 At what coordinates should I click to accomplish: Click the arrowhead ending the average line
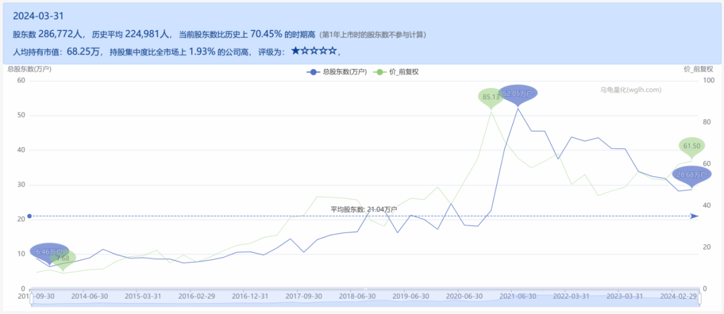[x=695, y=216]
